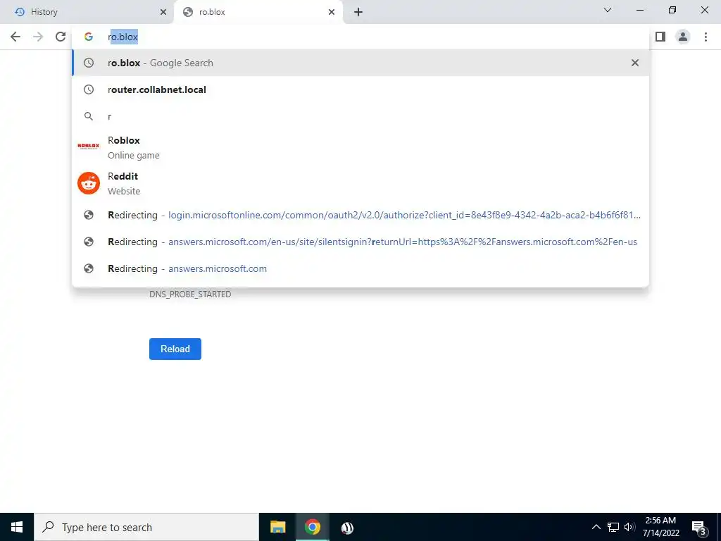Open the volume tray icon

coord(629,527)
